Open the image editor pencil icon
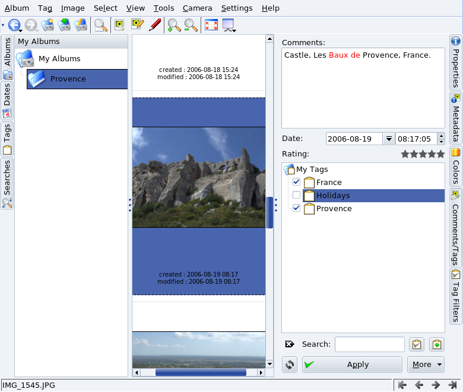This screenshot has height=392, width=463. pos(155,25)
